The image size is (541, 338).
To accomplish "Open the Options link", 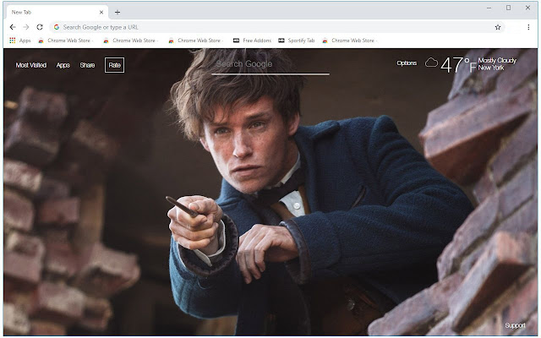I will (x=407, y=63).
